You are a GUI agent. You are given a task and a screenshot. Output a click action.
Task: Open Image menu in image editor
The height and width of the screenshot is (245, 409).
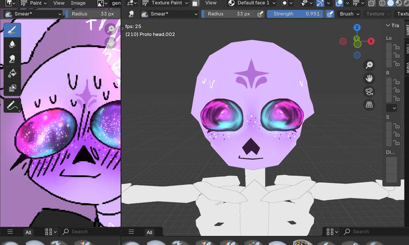point(78,3)
